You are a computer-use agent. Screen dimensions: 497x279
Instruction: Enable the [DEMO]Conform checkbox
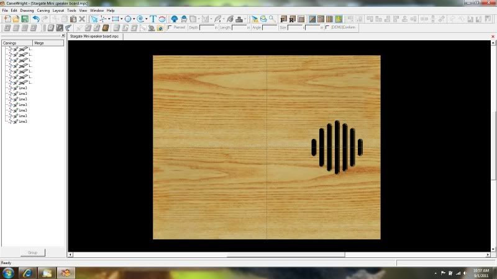(327, 27)
